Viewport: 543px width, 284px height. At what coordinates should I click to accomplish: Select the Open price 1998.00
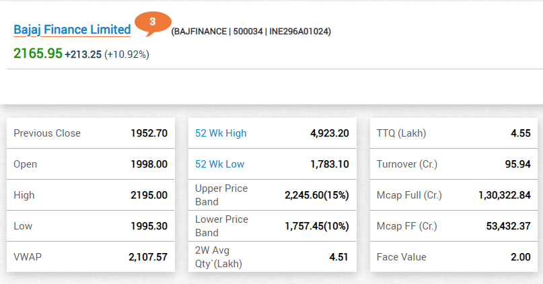pyautogui.click(x=149, y=164)
